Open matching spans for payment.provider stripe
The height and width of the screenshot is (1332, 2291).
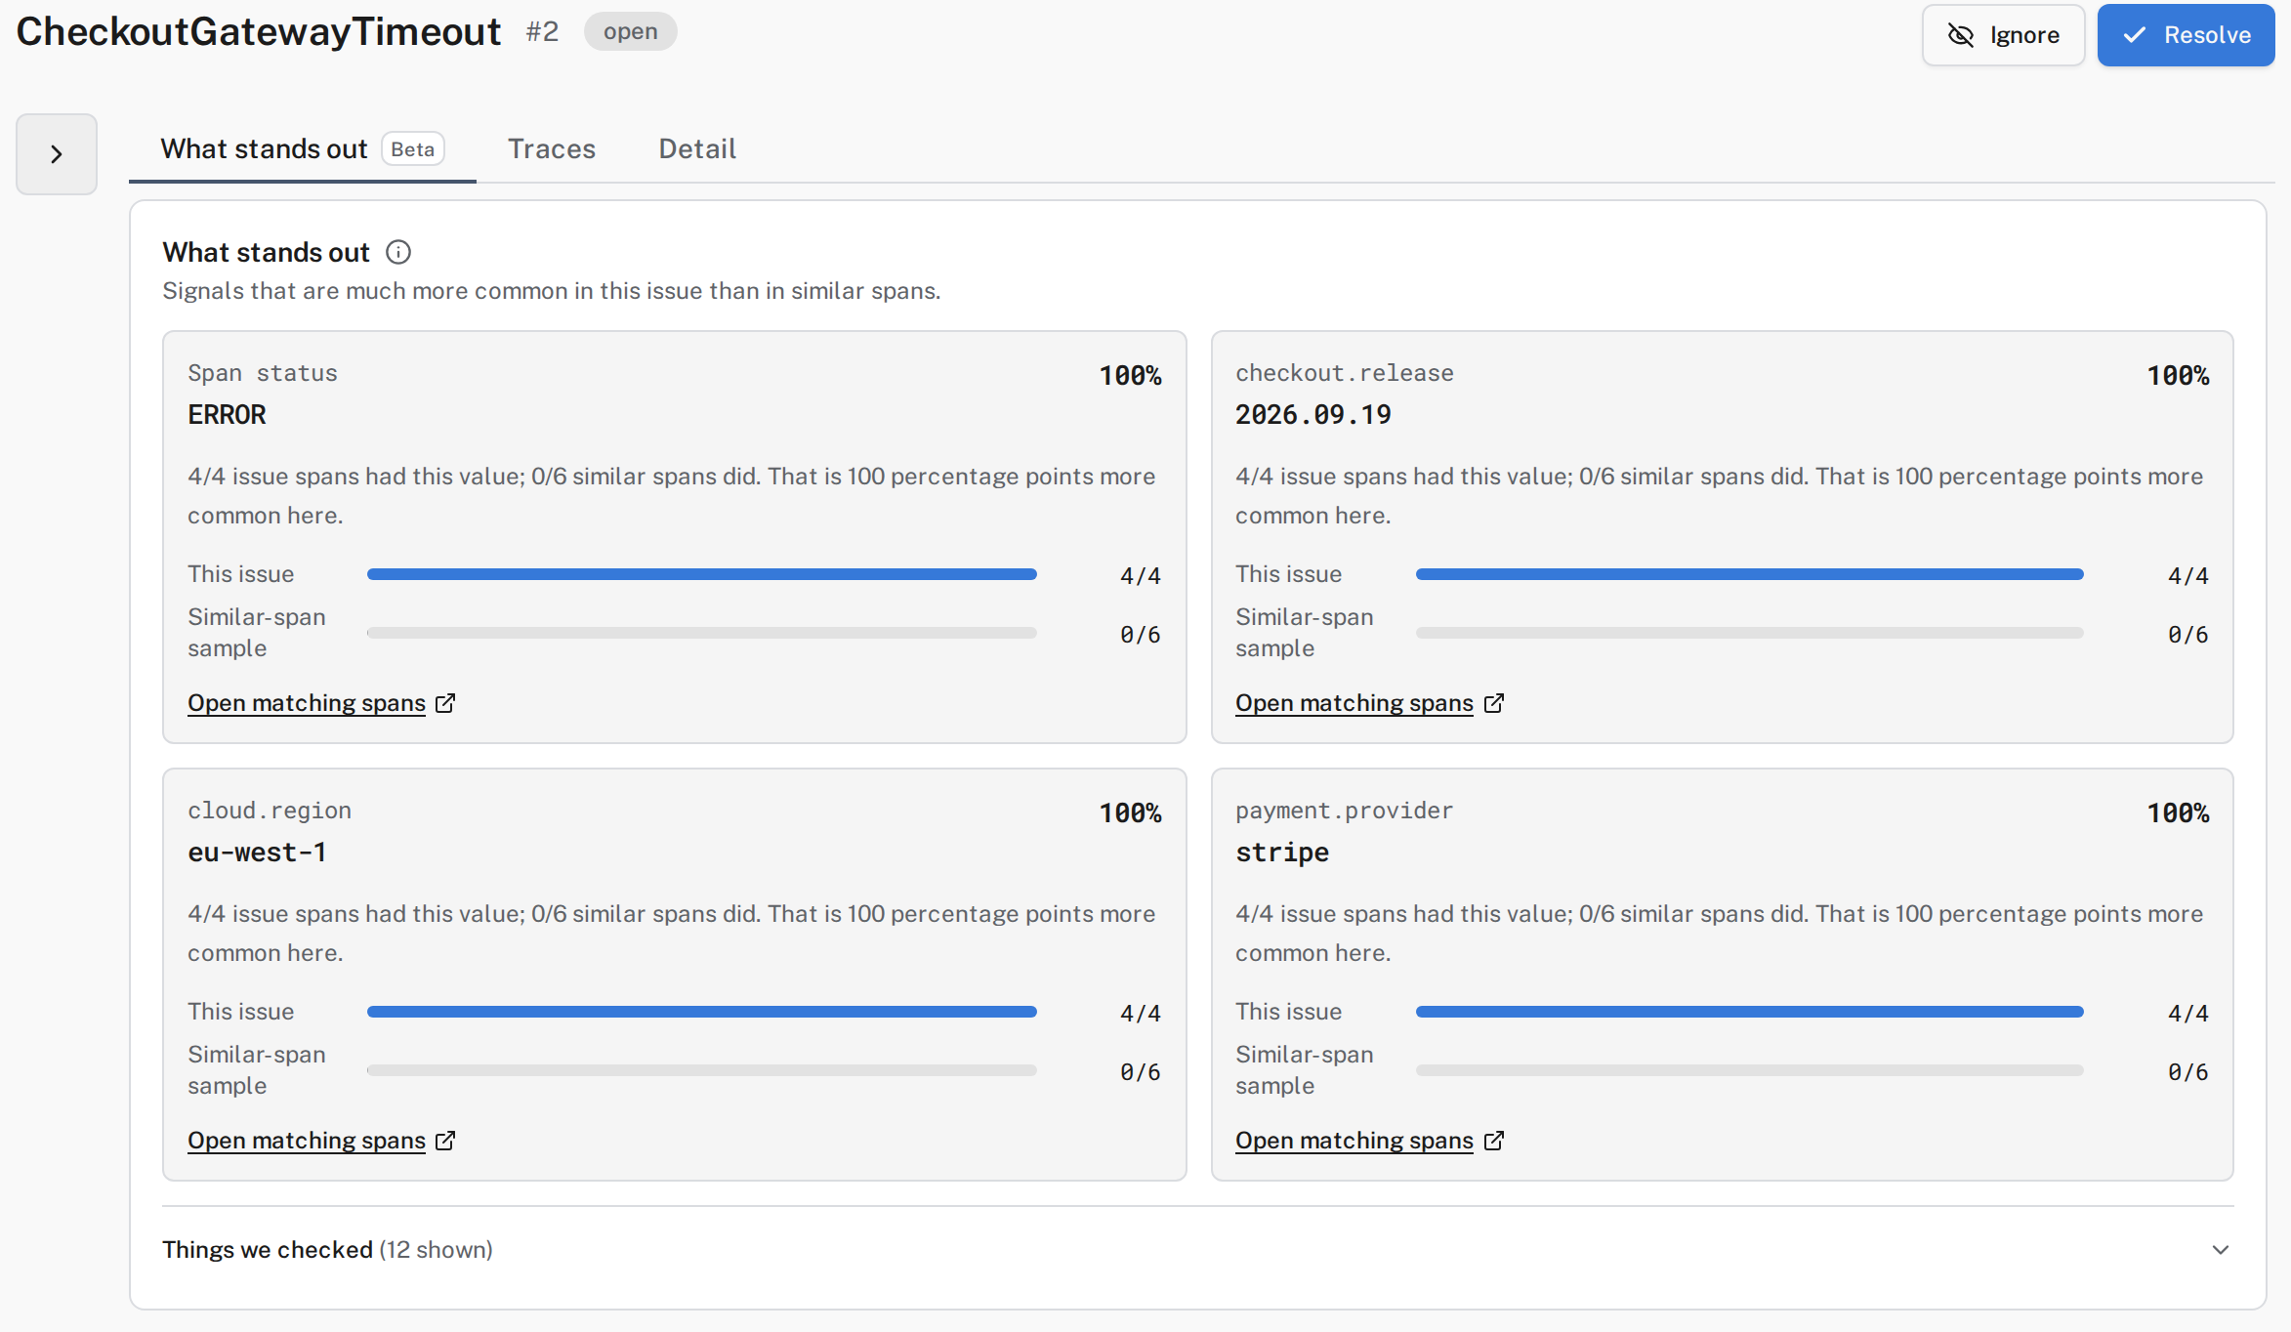coord(1354,1141)
